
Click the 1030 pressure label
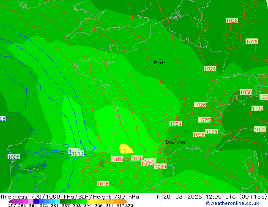pos(246,92)
